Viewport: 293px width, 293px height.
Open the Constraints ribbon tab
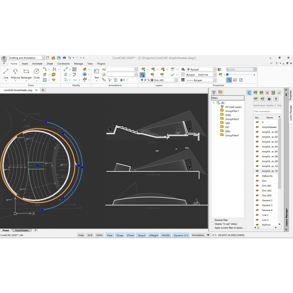coord(63,63)
